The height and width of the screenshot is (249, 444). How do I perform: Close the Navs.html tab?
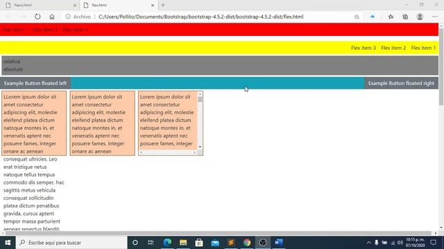(x=75, y=5)
